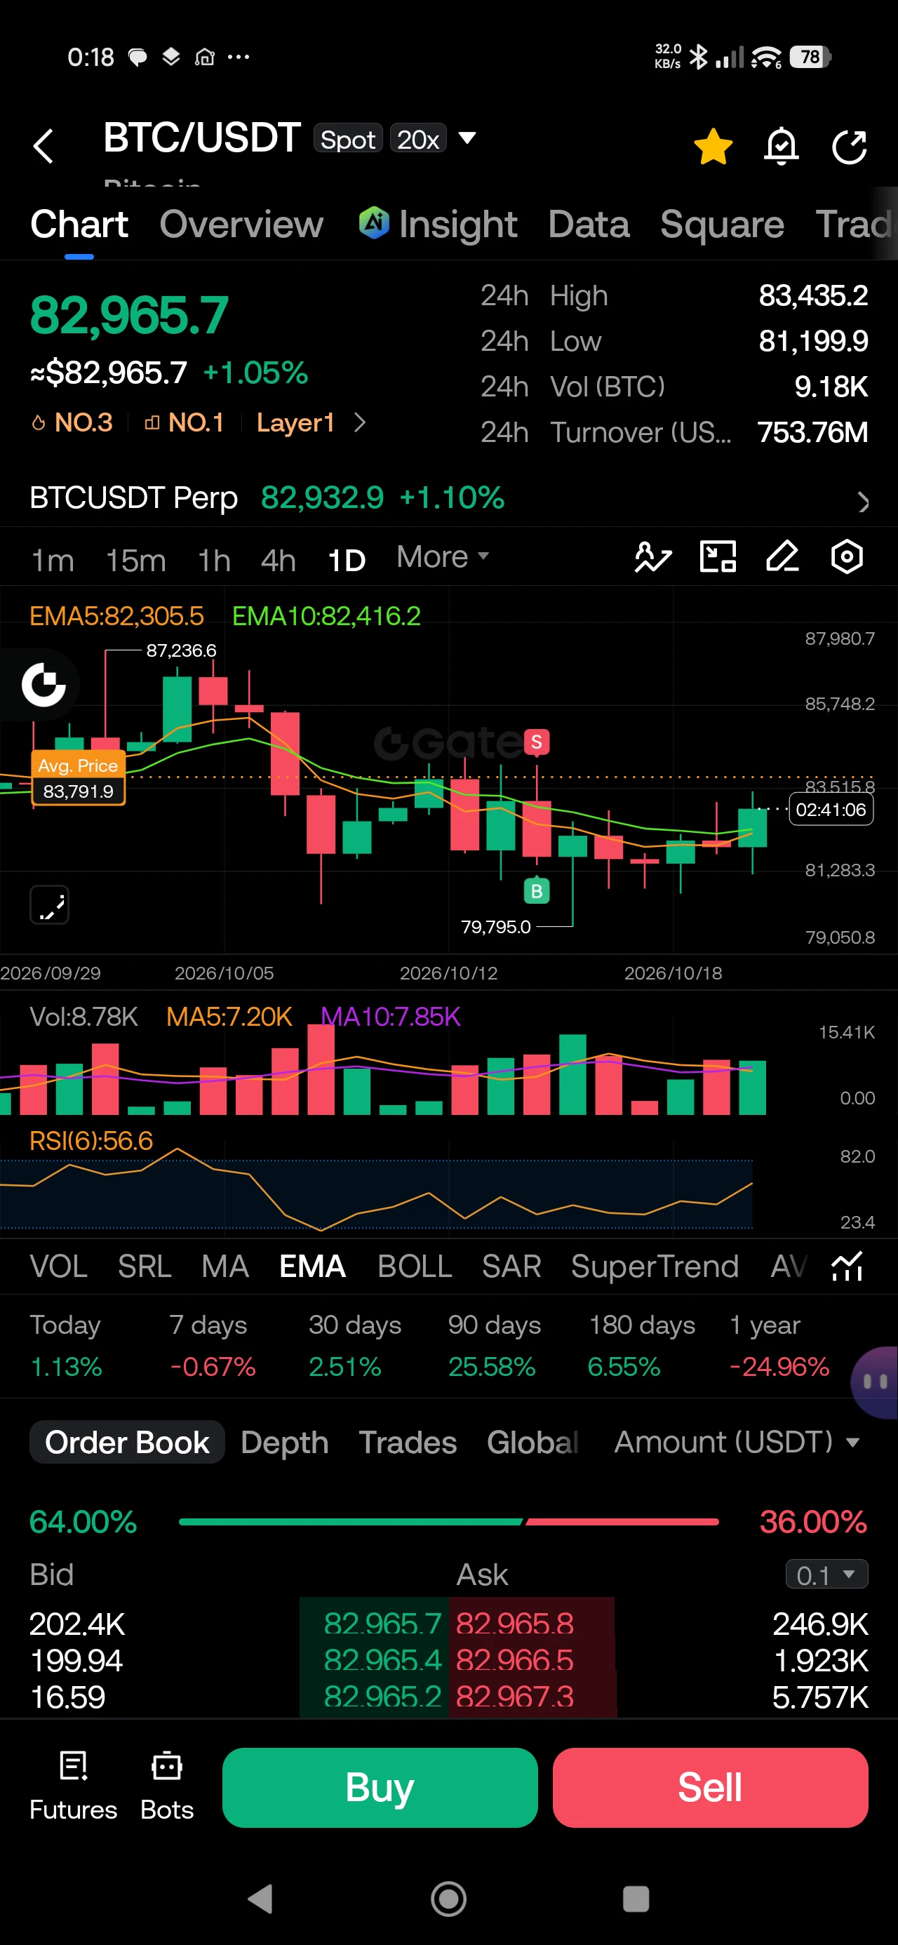Tap the share icon at top right

tap(849, 146)
